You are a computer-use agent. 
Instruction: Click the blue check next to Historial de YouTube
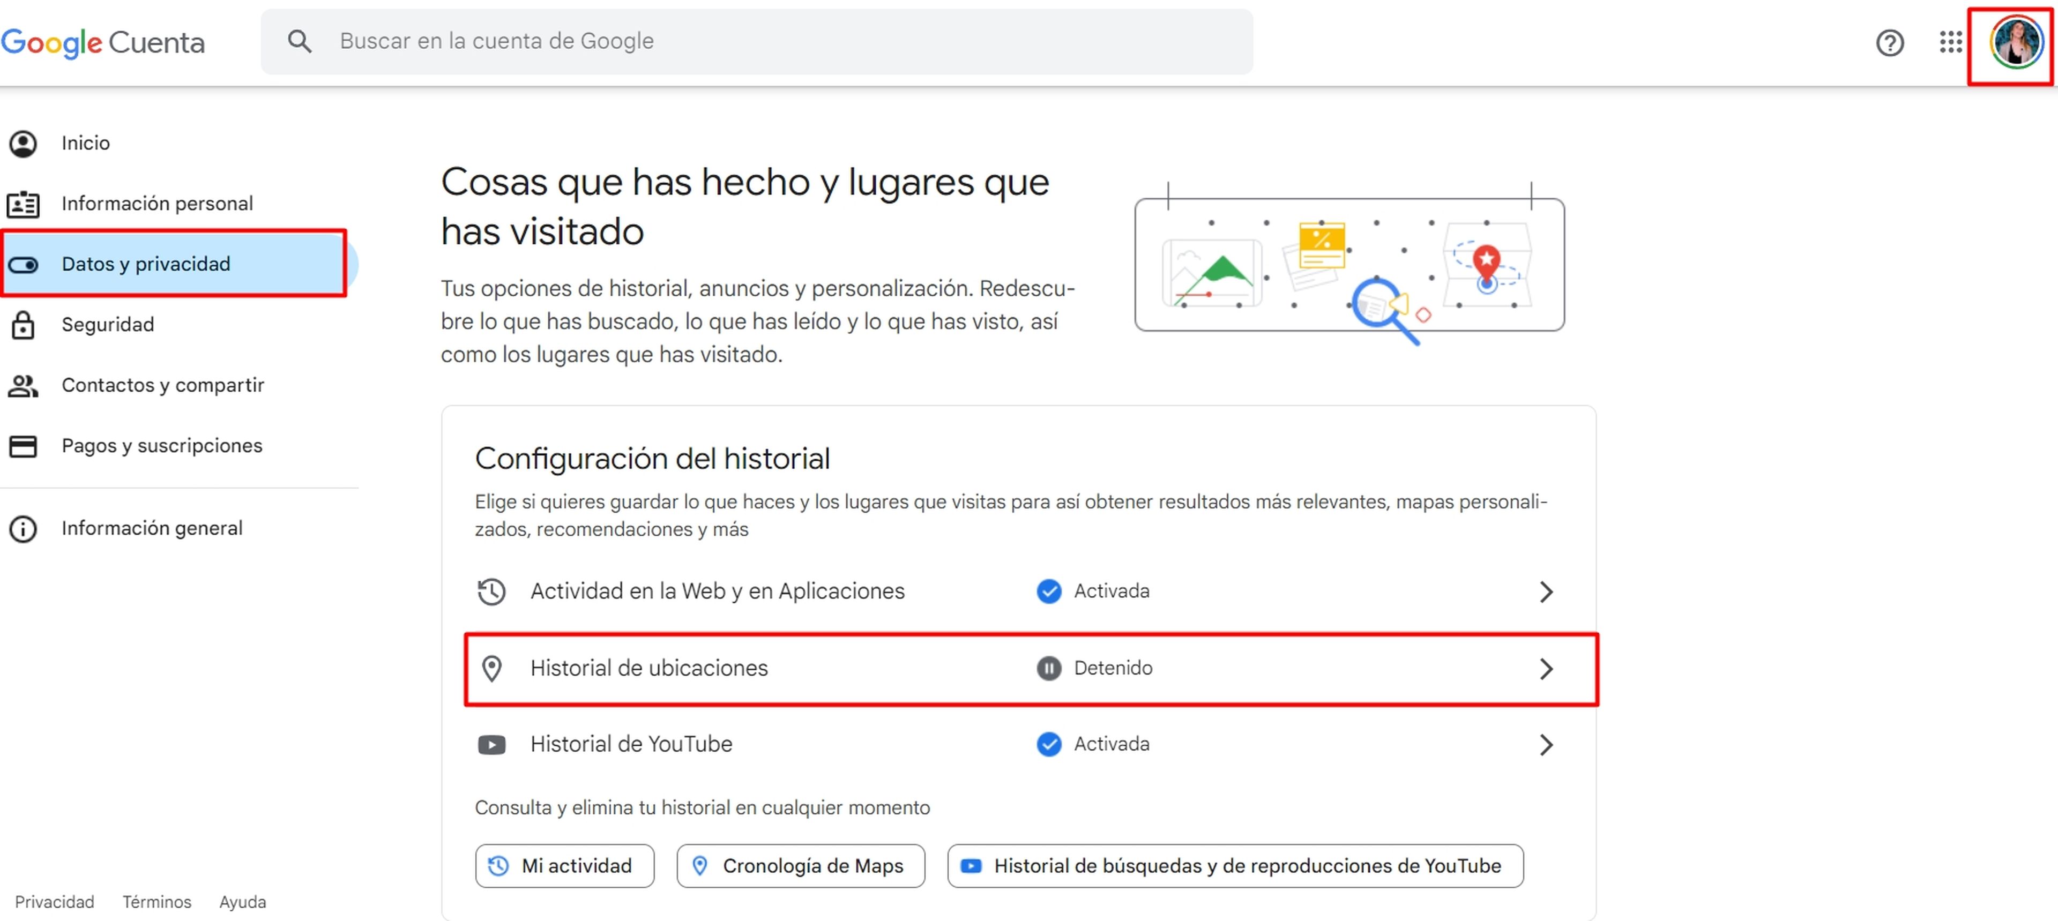tap(1048, 745)
